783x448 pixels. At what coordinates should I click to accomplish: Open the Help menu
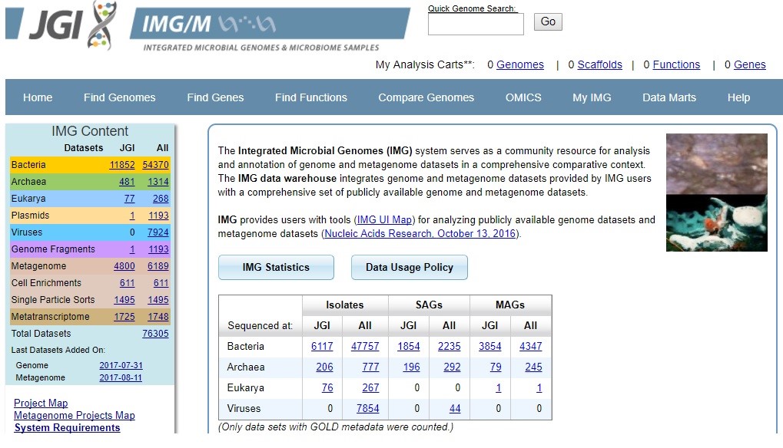pos(738,97)
